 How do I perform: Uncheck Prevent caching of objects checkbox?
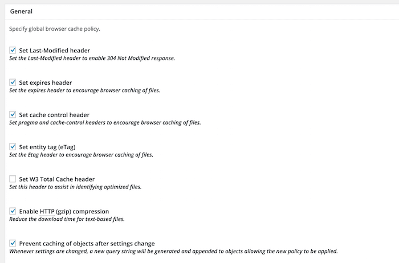click(13, 243)
